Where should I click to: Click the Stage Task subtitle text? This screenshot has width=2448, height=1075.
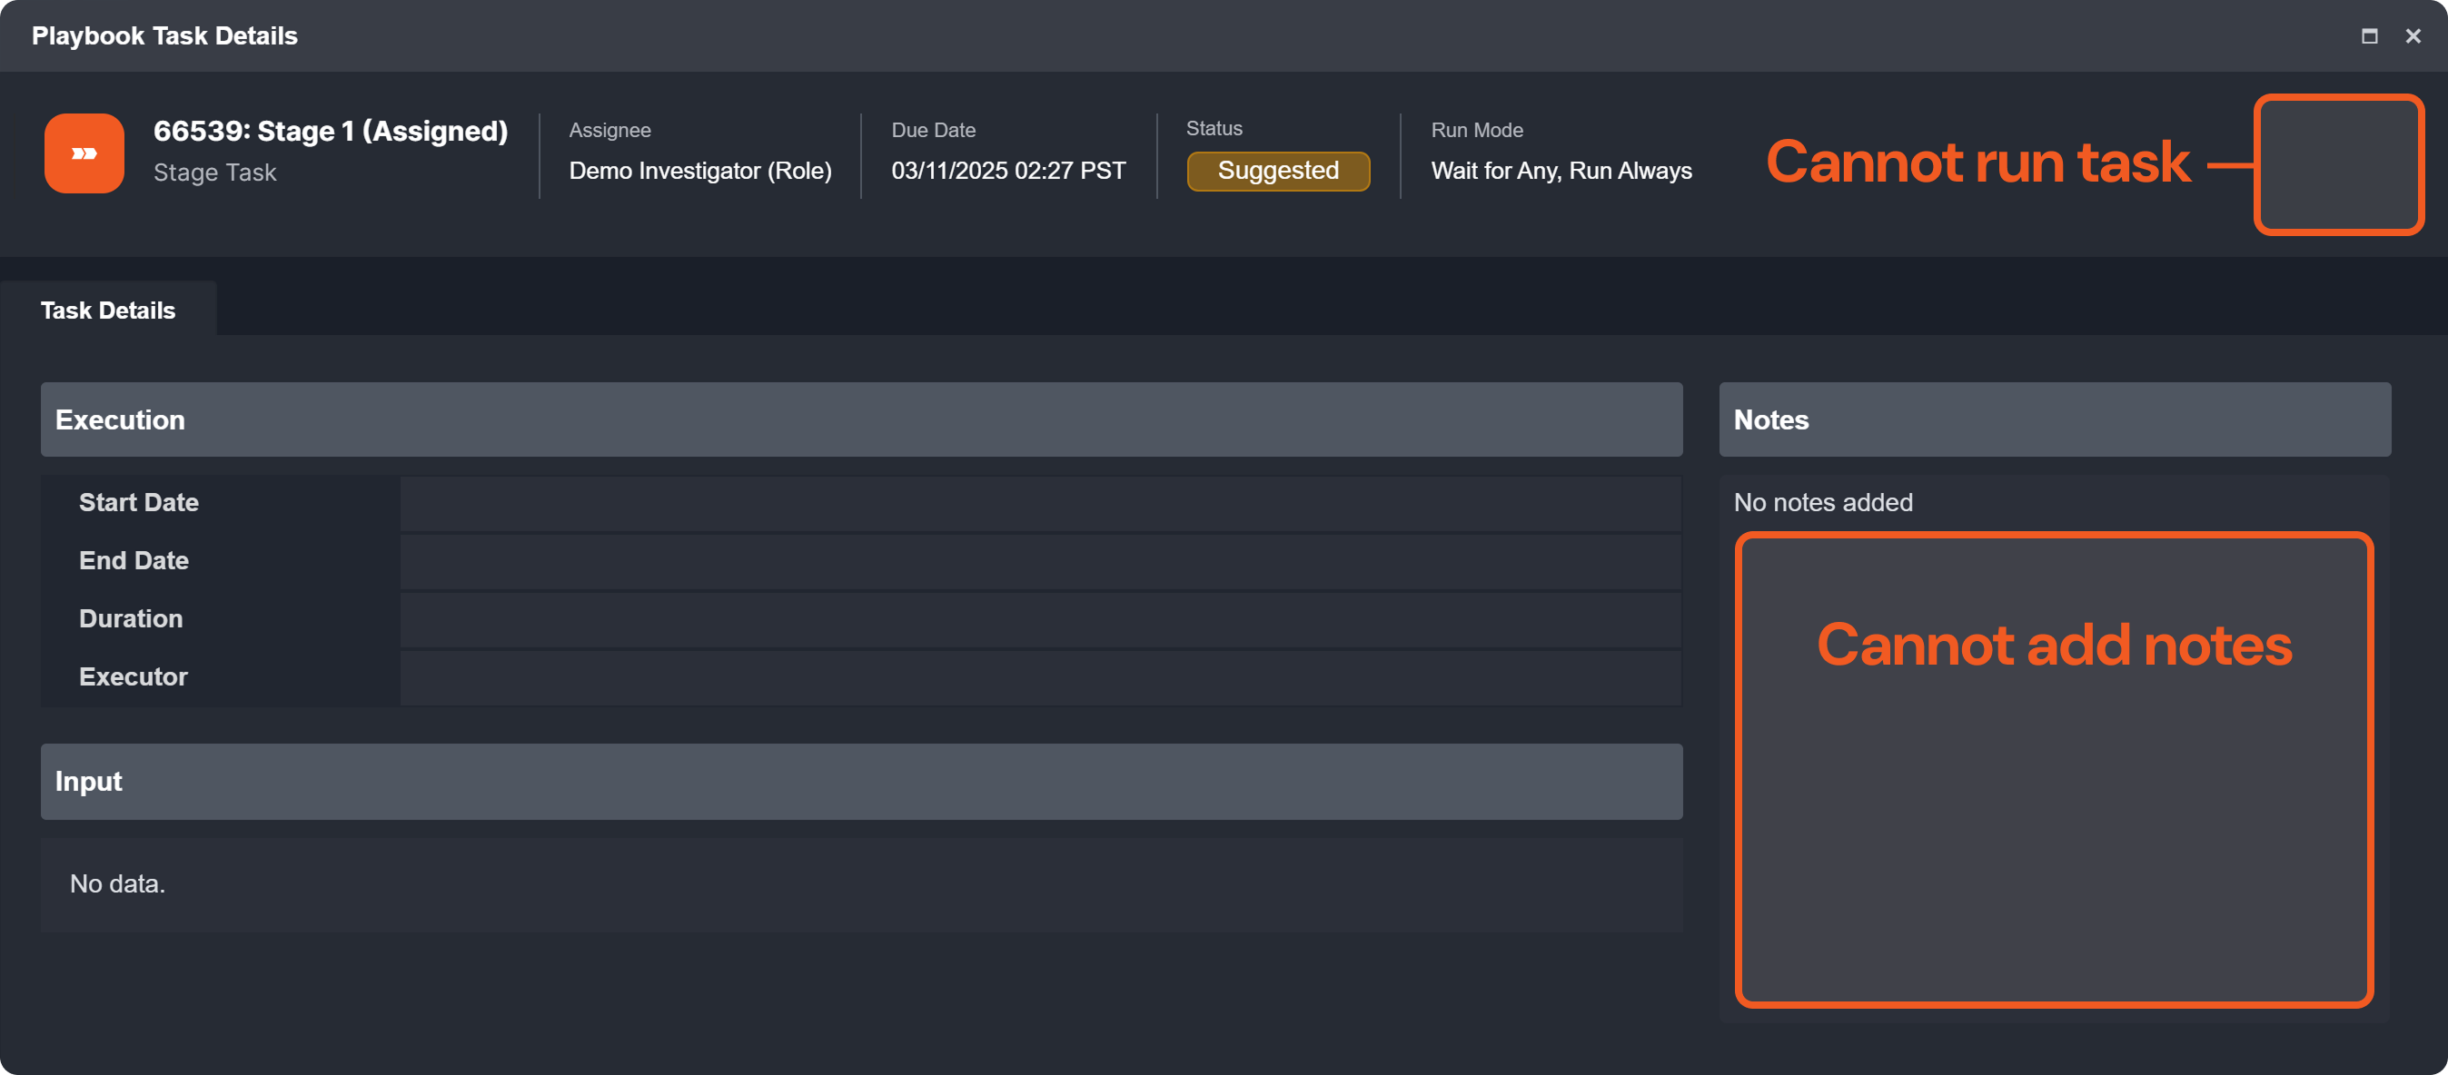(214, 173)
